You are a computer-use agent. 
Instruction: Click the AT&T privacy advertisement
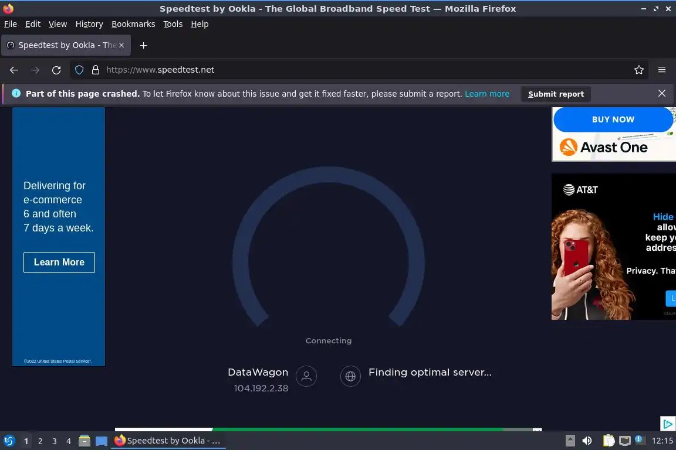(x=613, y=246)
